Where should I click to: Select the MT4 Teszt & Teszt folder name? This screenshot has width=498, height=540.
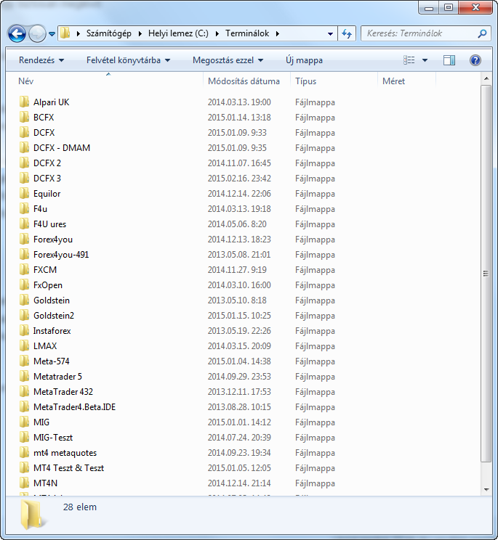pos(68,468)
